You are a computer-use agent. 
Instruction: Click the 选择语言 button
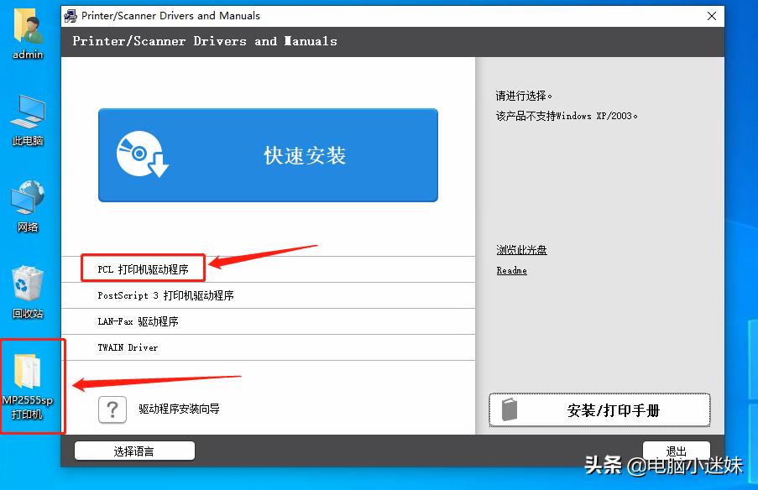click(x=133, y=450)
